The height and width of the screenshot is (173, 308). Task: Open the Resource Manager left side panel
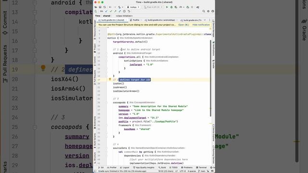coord(95,29)
